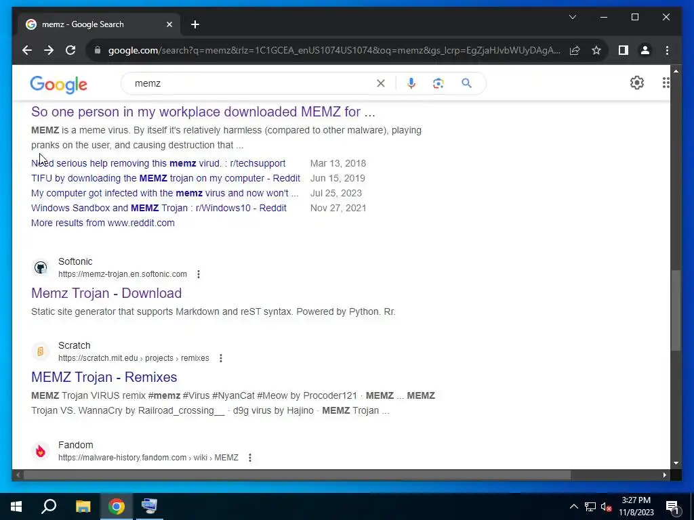Open the TIFU MEMZ trojan Reddit link

[x=165, y=178]
